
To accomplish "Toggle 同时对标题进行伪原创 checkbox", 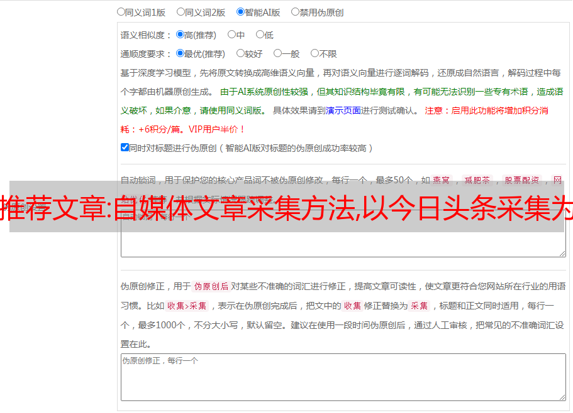I will [125, 147].
